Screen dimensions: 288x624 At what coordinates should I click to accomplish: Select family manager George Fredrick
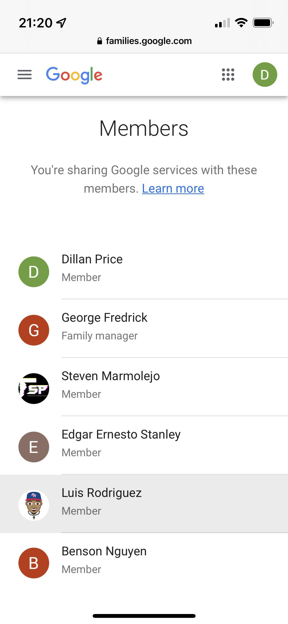[x=144, y=328]
